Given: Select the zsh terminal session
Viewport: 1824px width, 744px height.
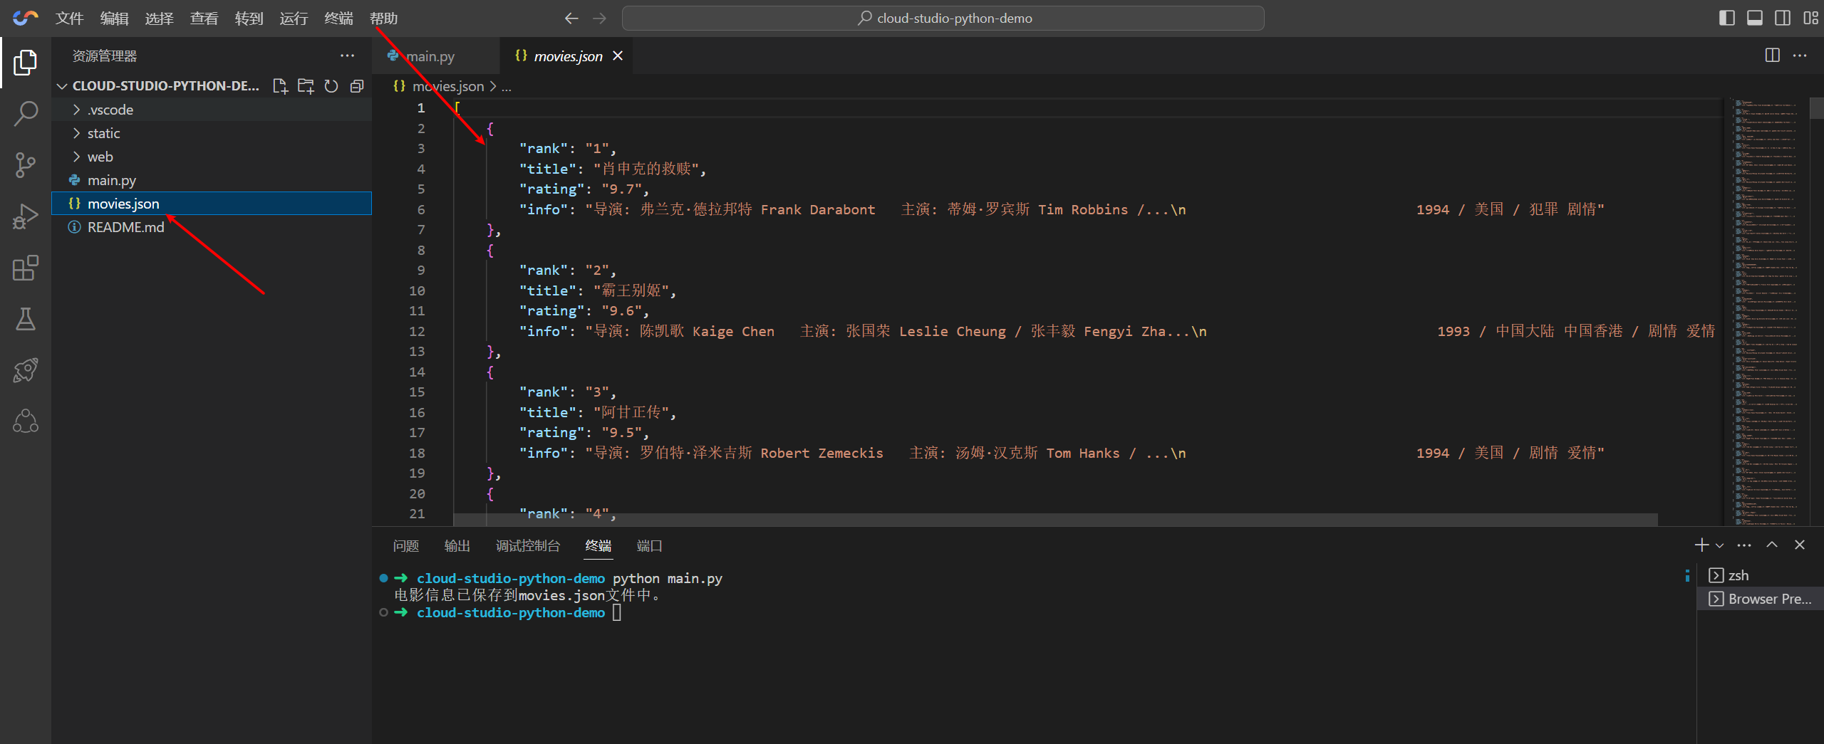Looking at the screenshot, I should click(1738, 575).
